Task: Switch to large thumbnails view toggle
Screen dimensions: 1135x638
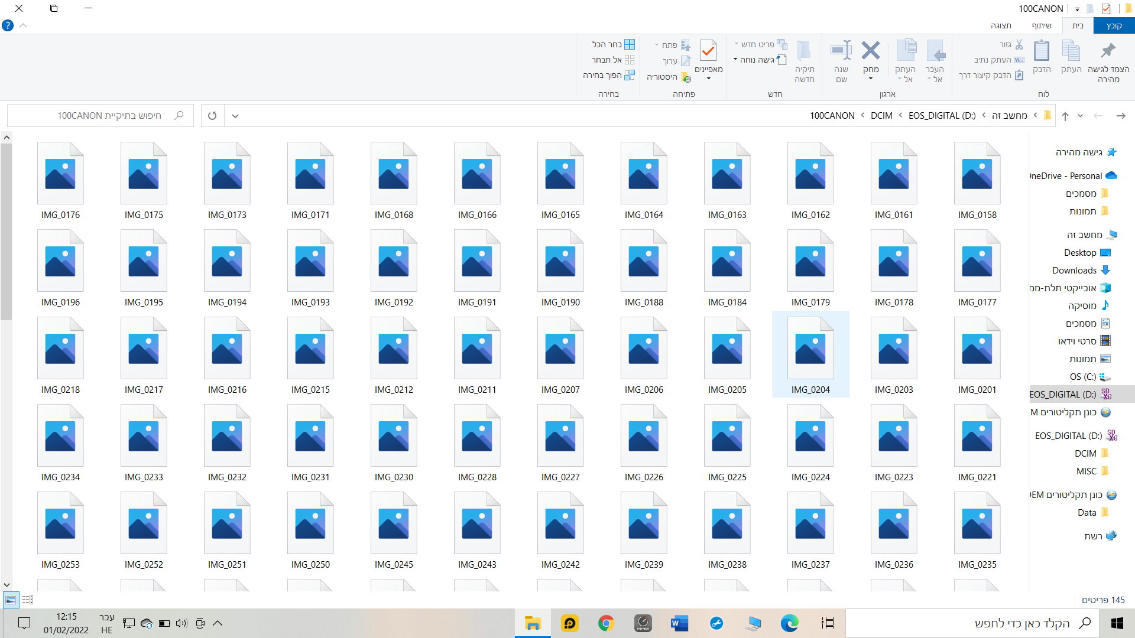Action: click(11, 600)
